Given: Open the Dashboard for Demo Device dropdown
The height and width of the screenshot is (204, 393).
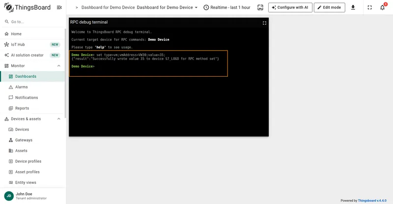Looking at the screenshot, I should [x=167, y=7].
